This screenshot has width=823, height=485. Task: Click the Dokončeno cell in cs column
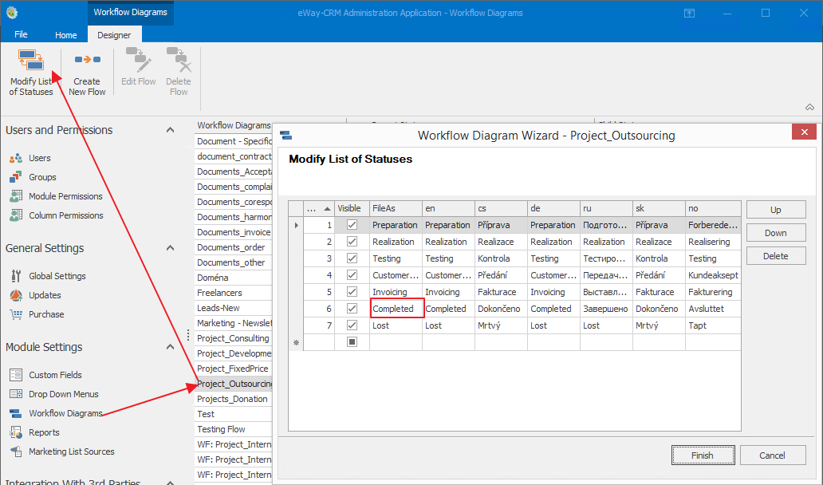tap(502, 309)
